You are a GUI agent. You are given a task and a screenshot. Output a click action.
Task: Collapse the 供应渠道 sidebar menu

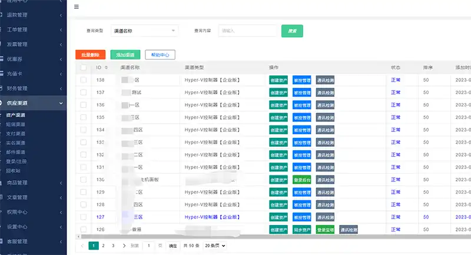click(32, 103)
